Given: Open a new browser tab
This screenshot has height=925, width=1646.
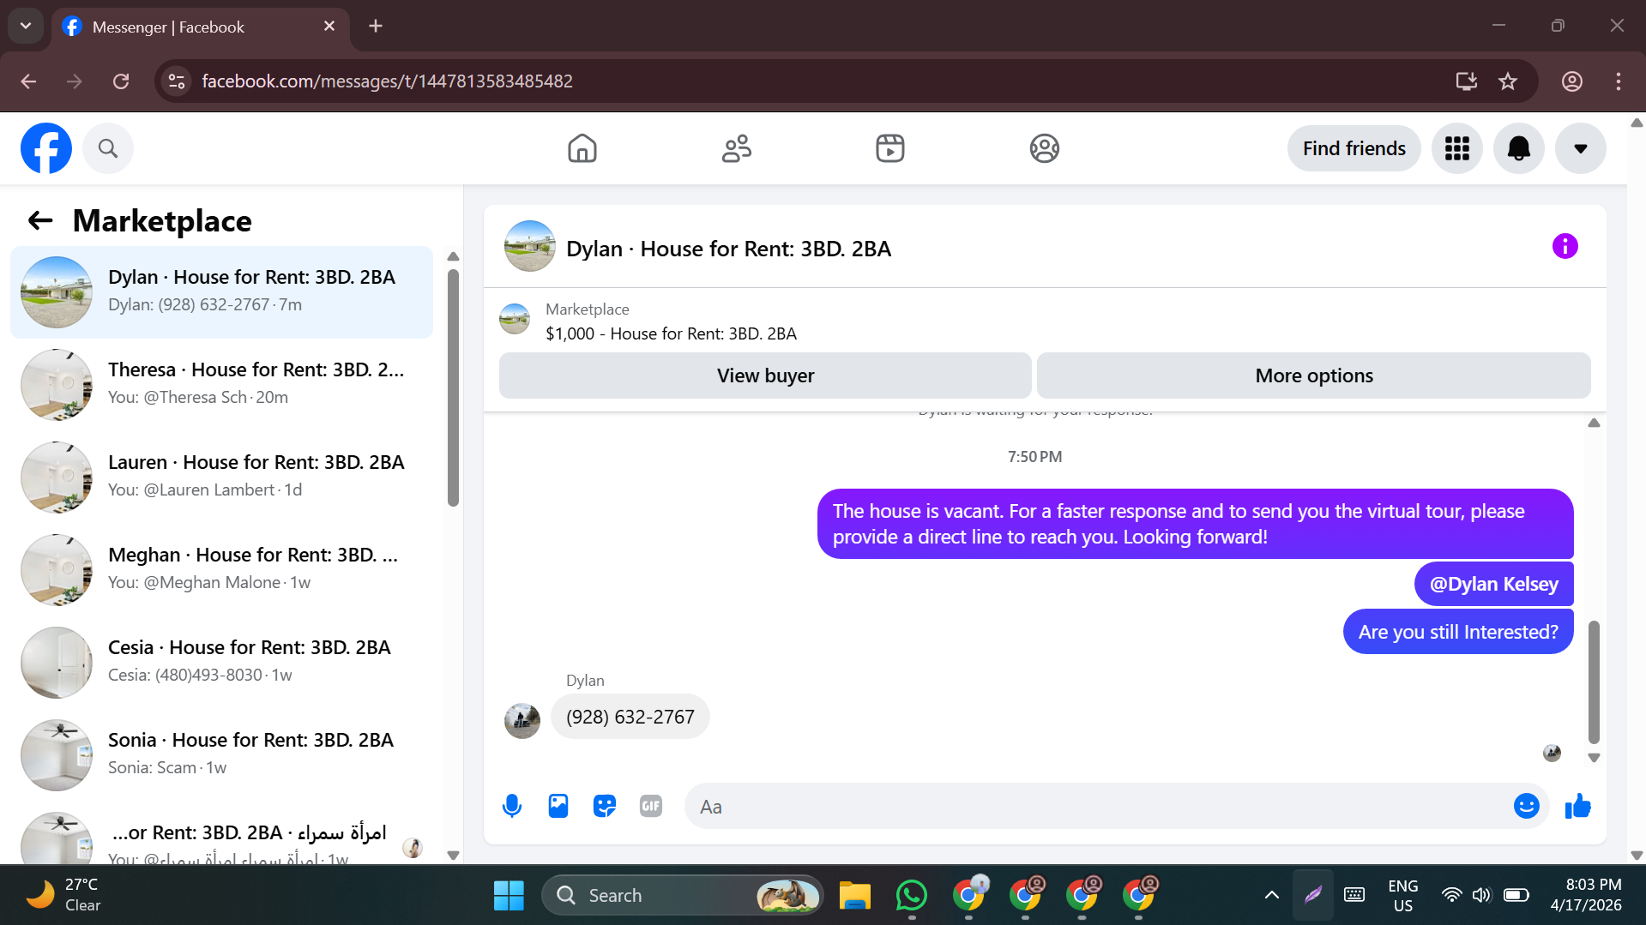Looking at the screenshot, I should pos(375,26).
